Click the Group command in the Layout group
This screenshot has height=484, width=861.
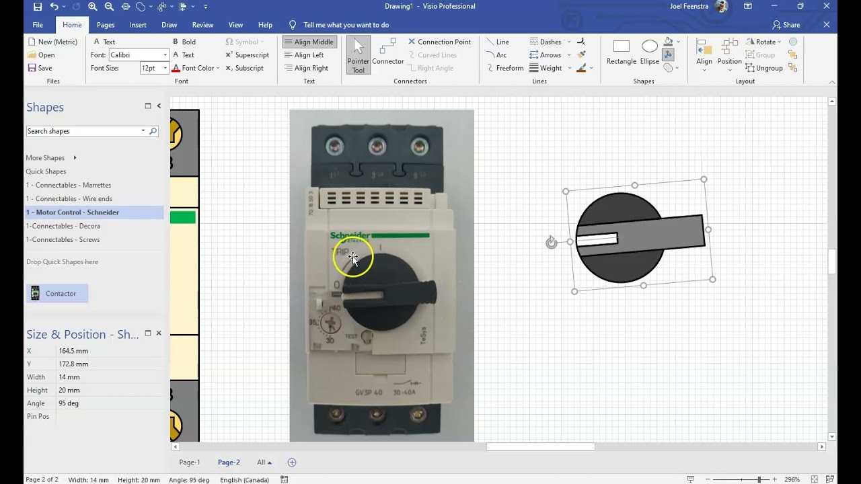[760, 55]
